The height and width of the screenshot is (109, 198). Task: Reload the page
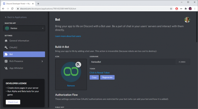pyautogui.click(x=12, y=9)
